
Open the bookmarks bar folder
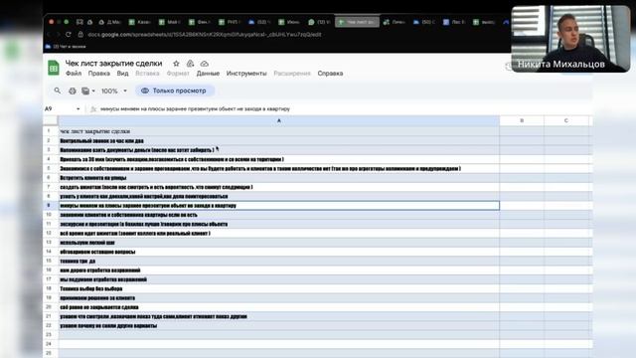pyautogui.click(x=66, y=47)
